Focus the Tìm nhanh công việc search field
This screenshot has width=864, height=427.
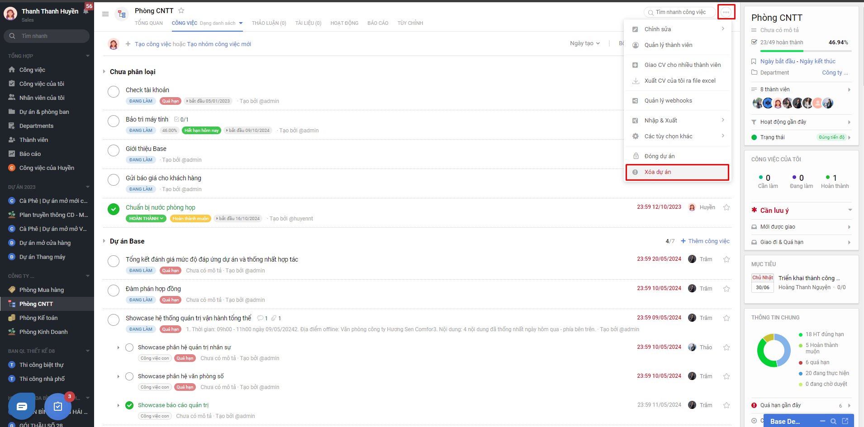coord(679,12)
